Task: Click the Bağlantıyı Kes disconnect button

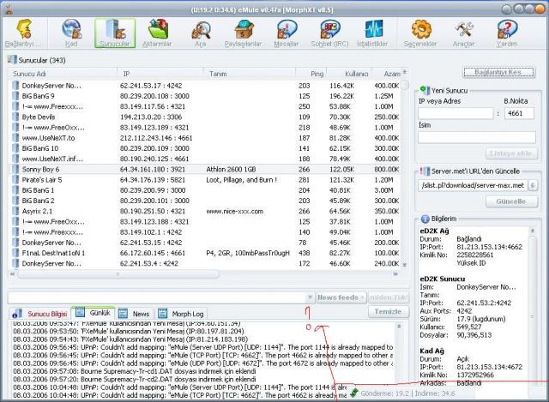Action: 499,72
